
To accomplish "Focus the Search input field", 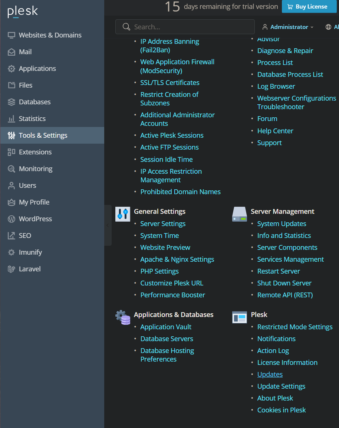I will (189, 27).
